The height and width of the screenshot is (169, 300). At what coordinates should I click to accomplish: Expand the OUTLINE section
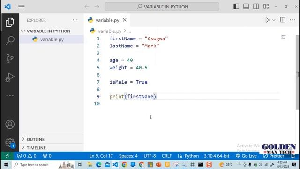(52, 139)
